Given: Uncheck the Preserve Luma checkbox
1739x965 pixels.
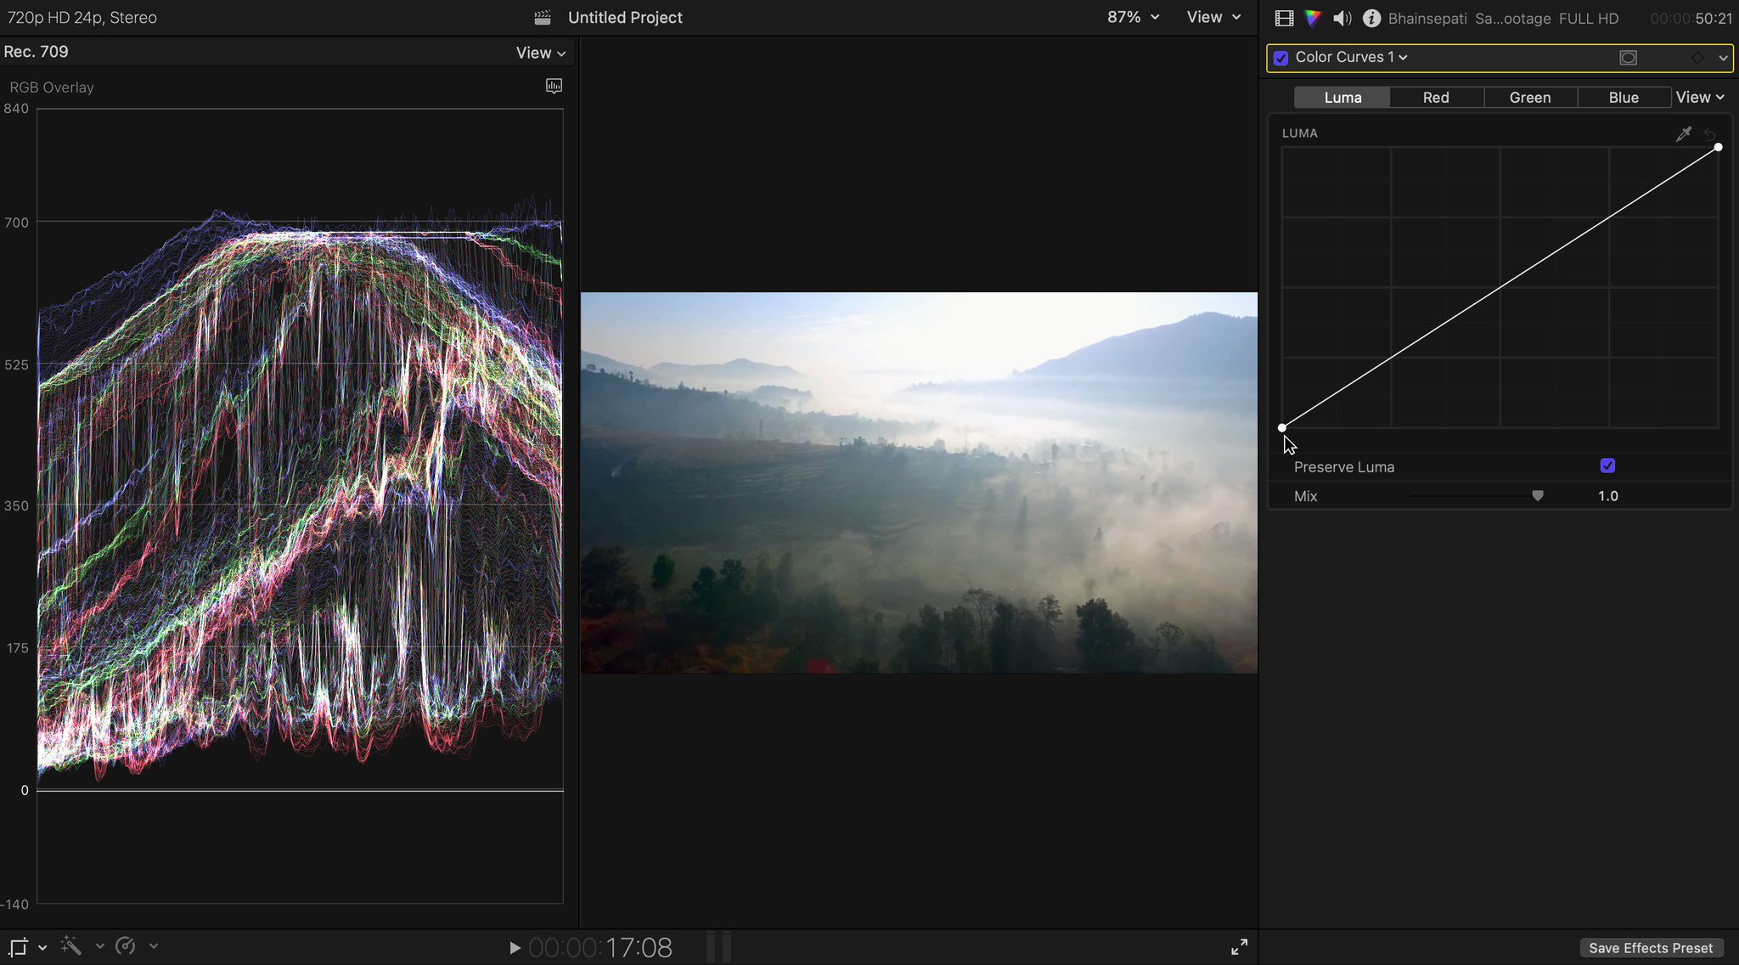Looking at the screenshot, I should [x=1607, y=466].
